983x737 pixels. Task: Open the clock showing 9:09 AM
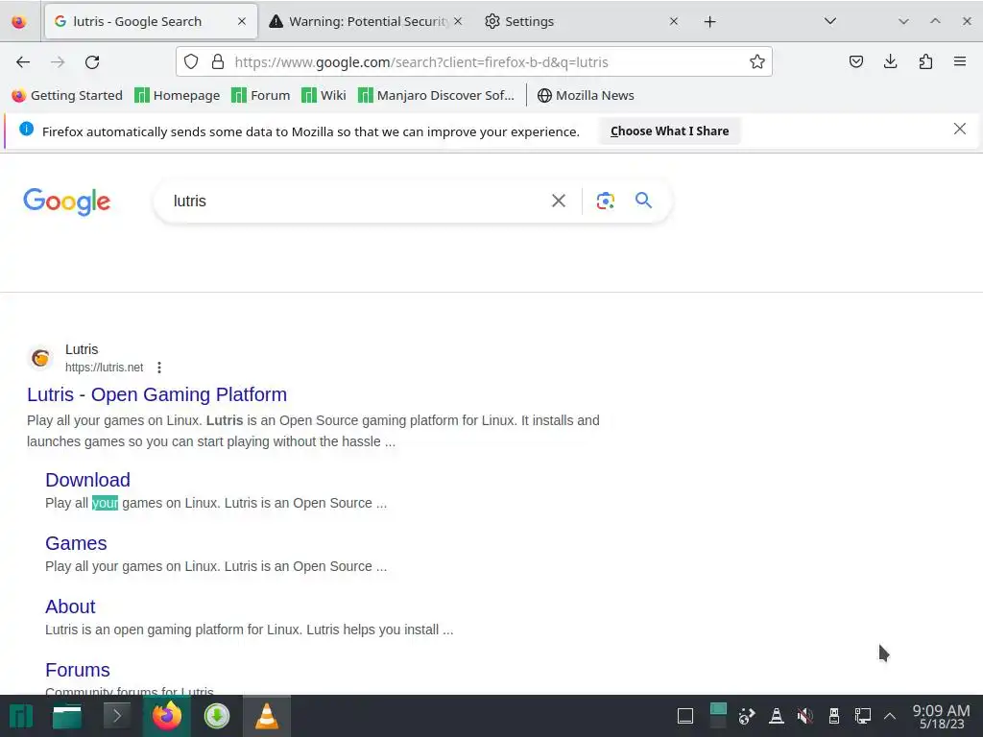[941, 716]
